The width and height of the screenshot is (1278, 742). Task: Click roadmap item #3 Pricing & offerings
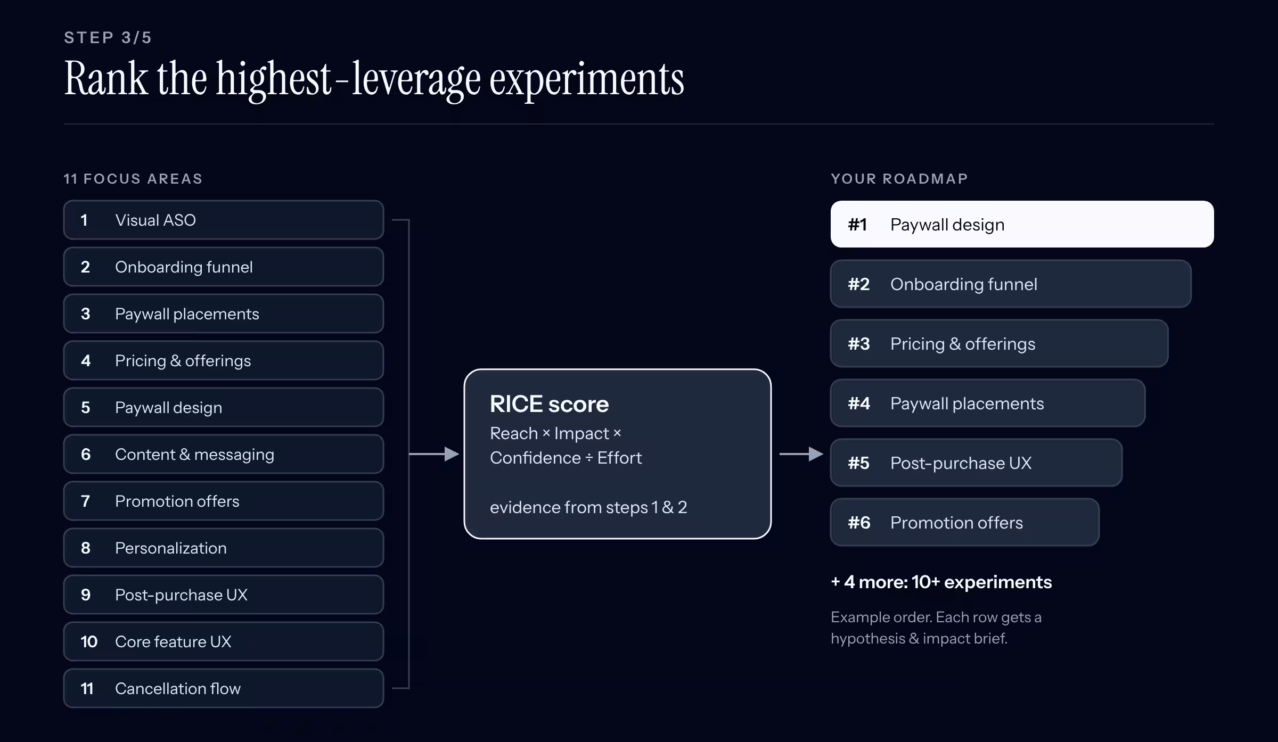(1000, 343)
